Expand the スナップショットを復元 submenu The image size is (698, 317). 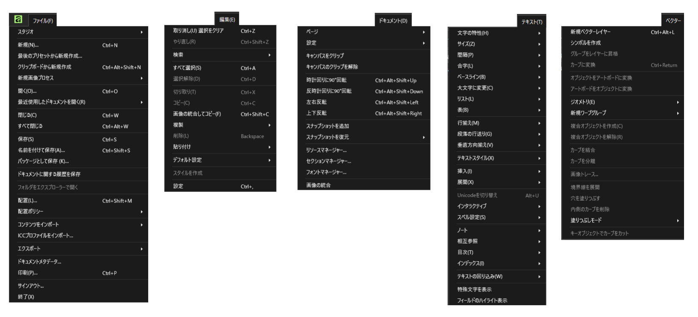364,137
